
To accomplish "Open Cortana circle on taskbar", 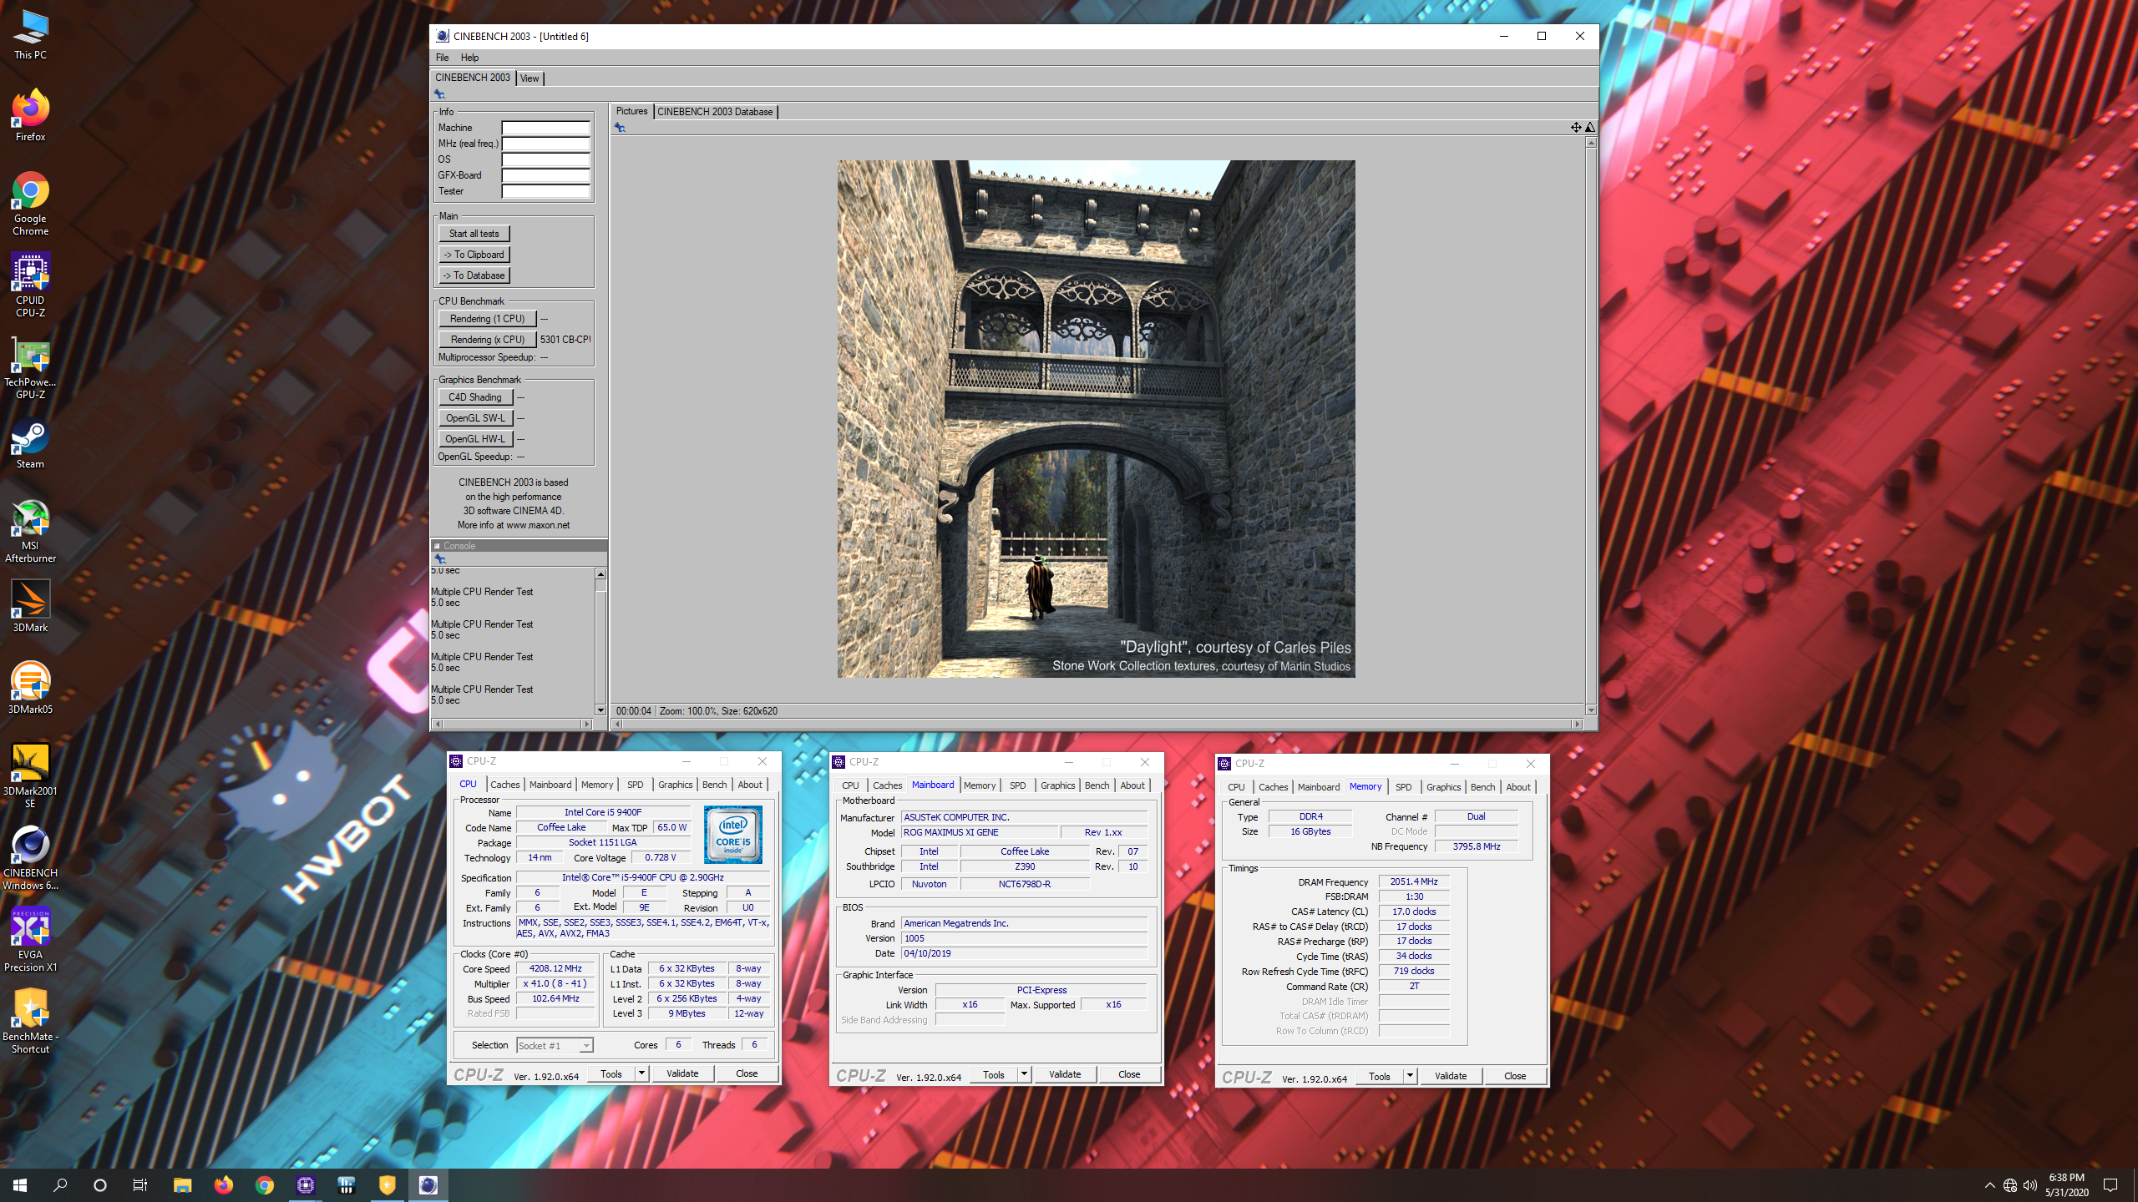I will click(x=100, y=1185).
